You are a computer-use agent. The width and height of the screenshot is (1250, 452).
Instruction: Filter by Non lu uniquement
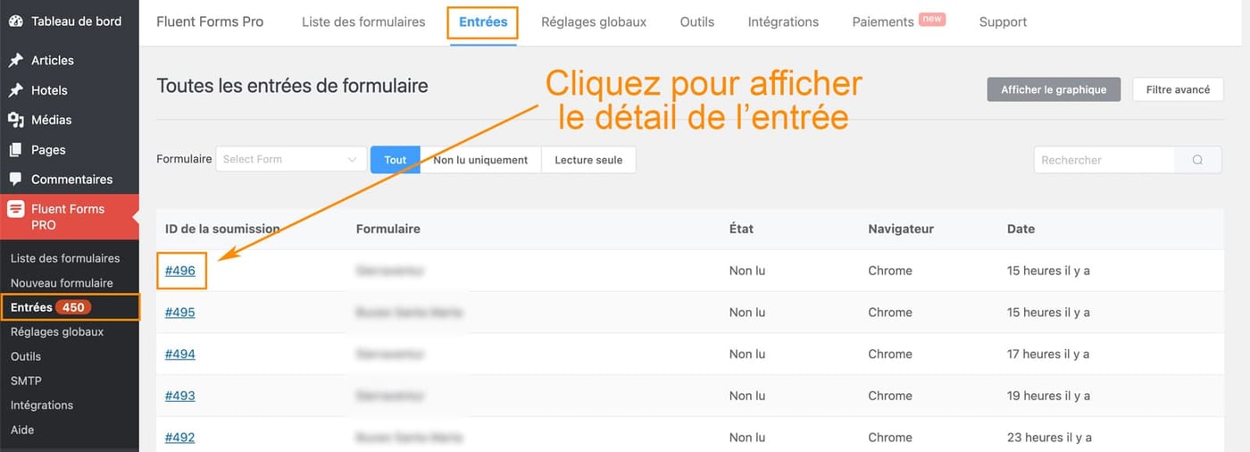click(480, 160)
